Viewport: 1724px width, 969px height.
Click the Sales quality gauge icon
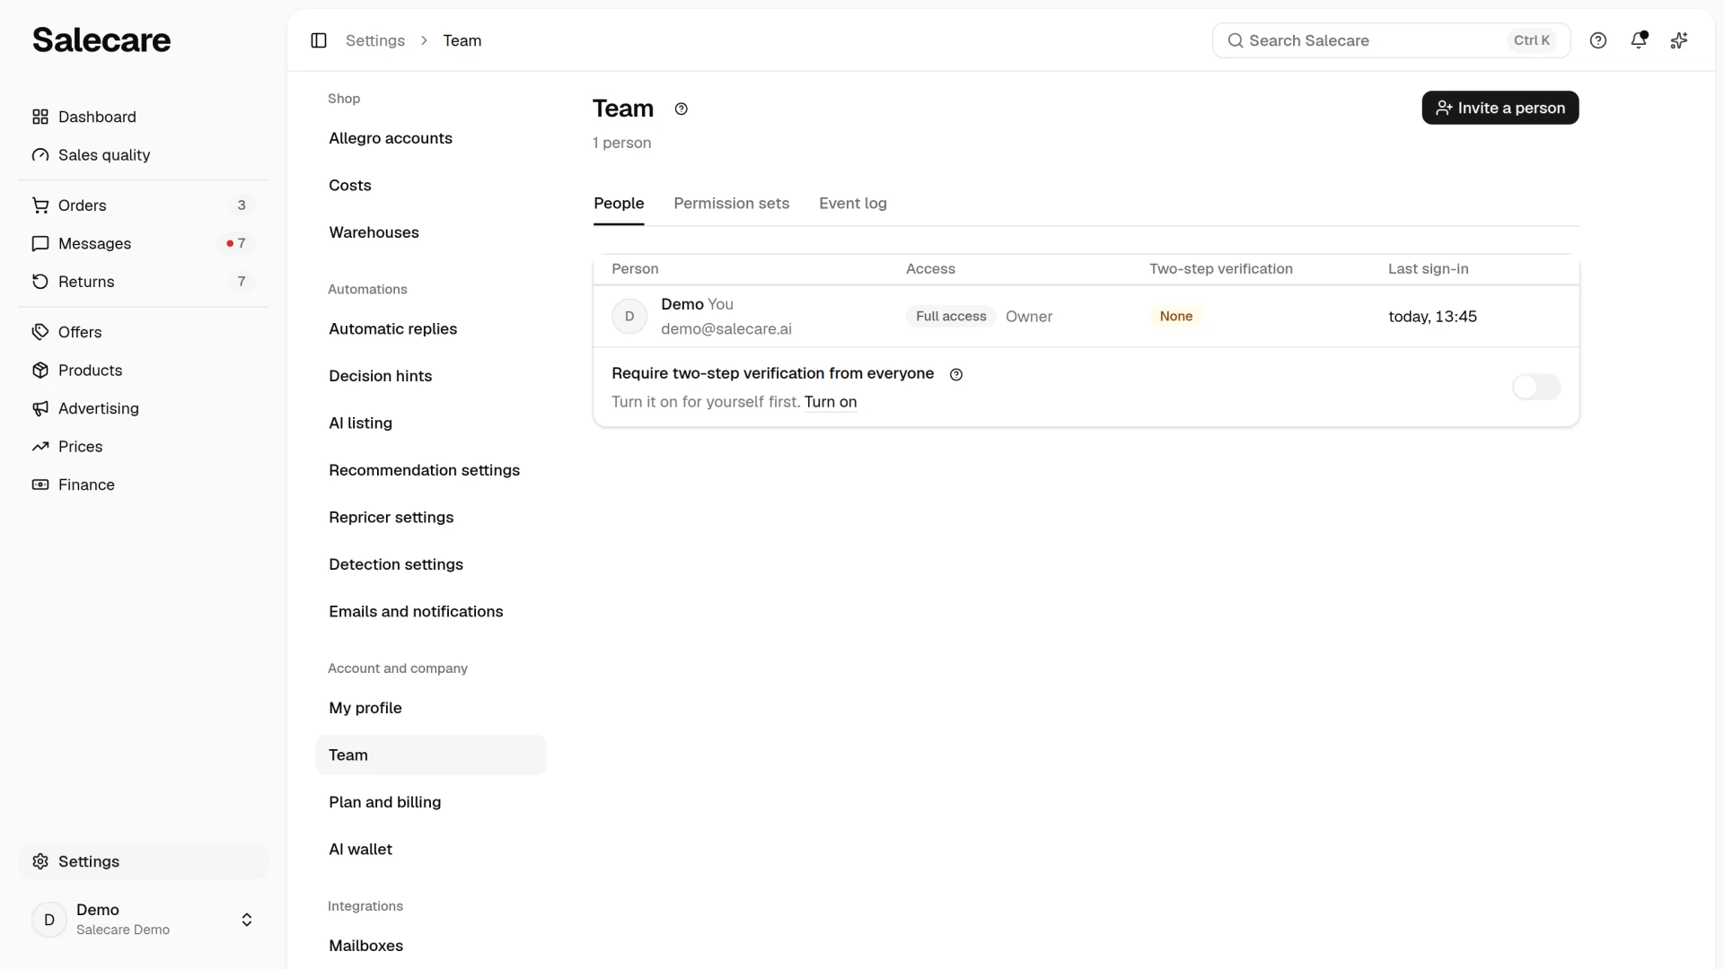[40, 155]
